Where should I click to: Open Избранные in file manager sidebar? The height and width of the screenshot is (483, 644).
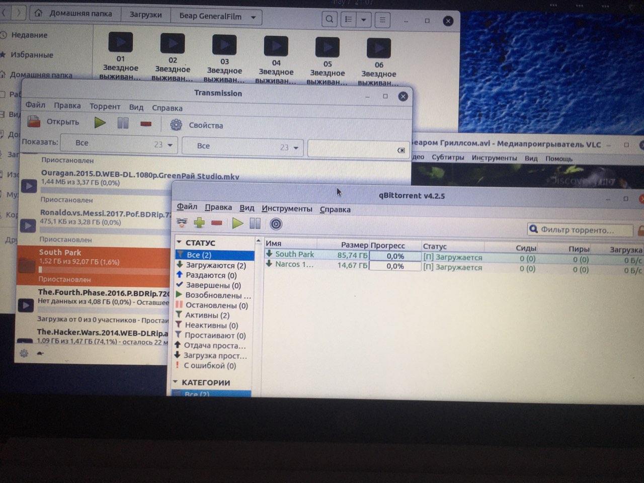click(32, 55)
